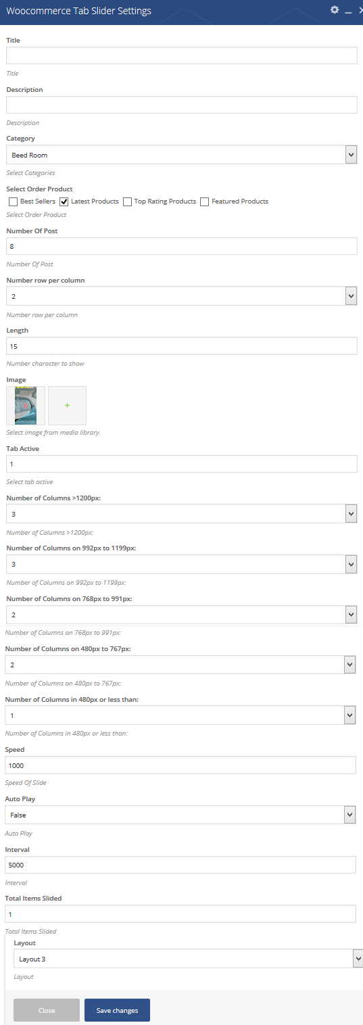
Task: Expand the Number row per column dropdown
Action: pyautogui.click(x=182, y=295)
